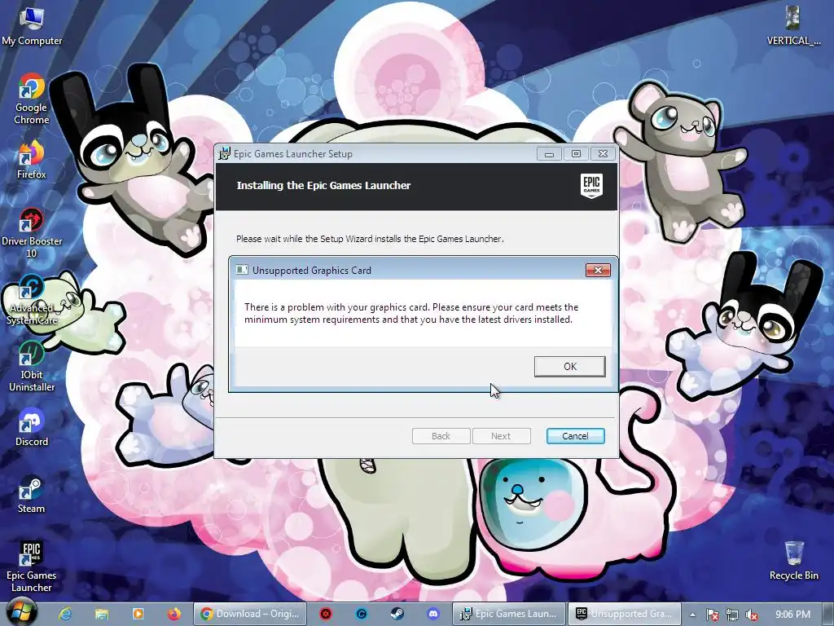Select the Firefox desktop shortcut

[32, 160]
